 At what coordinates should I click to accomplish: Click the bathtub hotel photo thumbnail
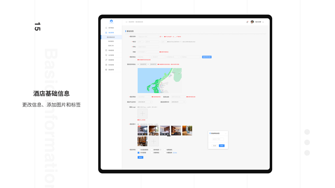click(187, 130)
